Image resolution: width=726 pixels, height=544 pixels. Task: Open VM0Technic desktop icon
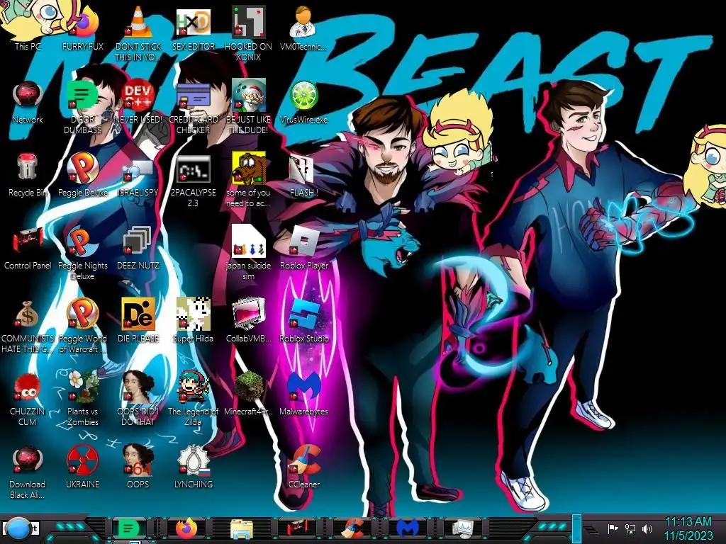pyautogui.click(x=303, y=28)
